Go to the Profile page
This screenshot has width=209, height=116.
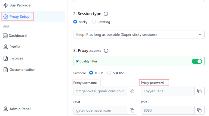[x=15, y=47]
